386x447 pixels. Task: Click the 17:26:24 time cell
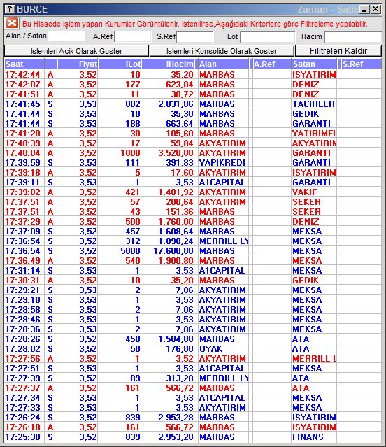click(23, 417)
